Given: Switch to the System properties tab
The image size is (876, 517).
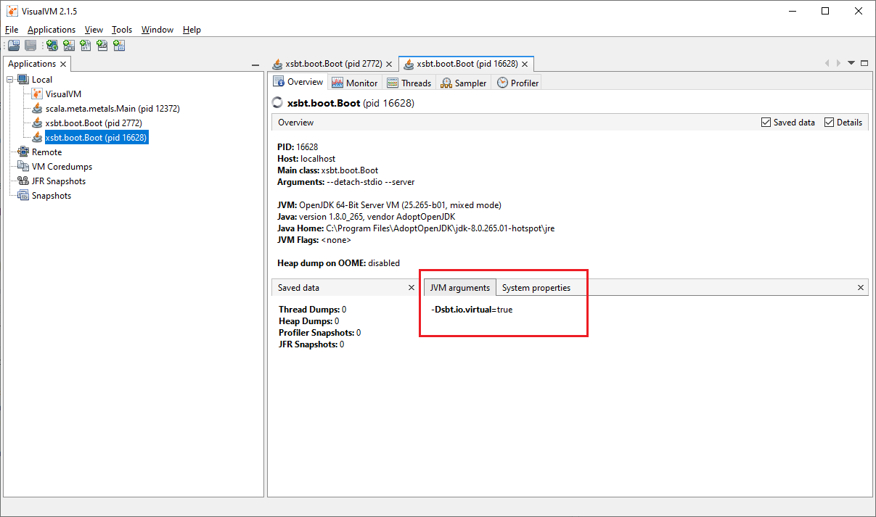Looking at the screenshot, I should pos(536,287).
